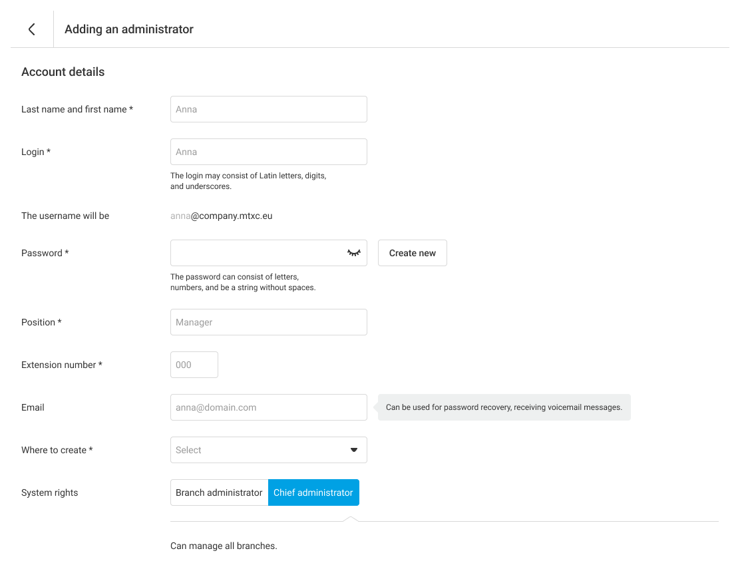Click the Account details heading
Screen dimensions: 740x573
tap(63, 72)
